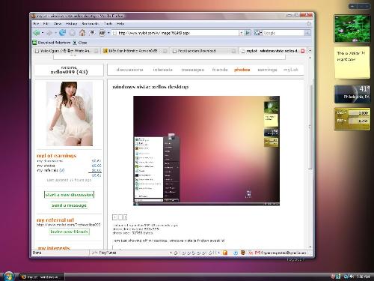The image size is (374, 281).
Task: Click the Stop loading icon
Action: [73, 33]
